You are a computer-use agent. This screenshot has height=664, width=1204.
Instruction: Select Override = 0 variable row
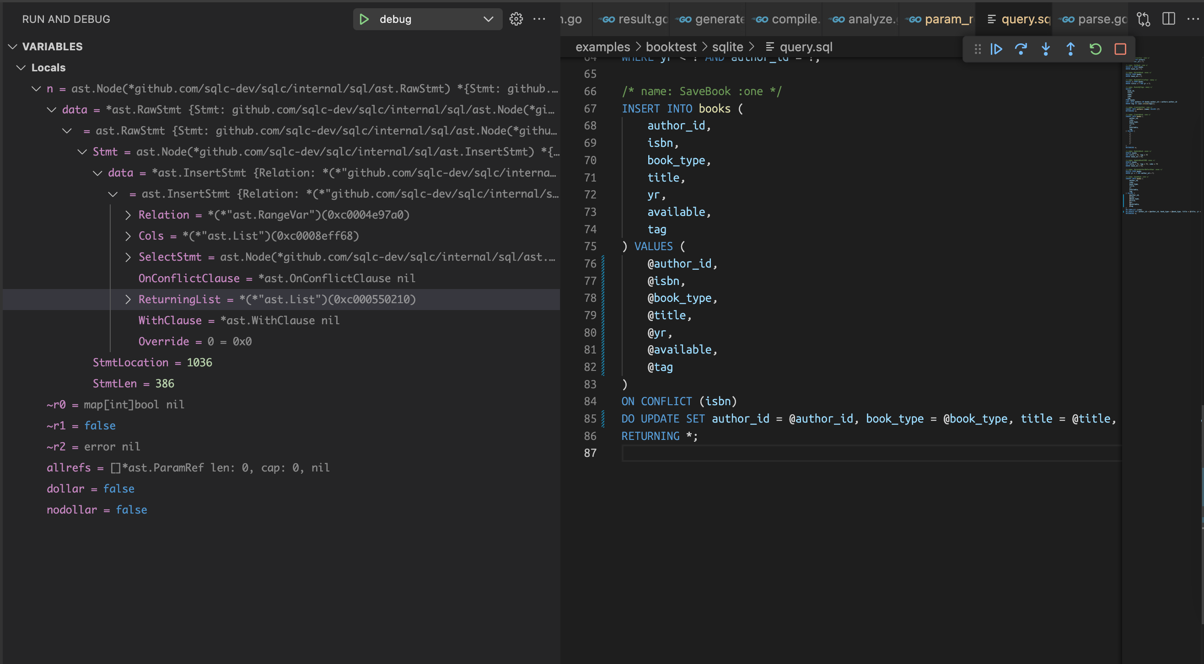pyautogui.click(x=281, y=342)
